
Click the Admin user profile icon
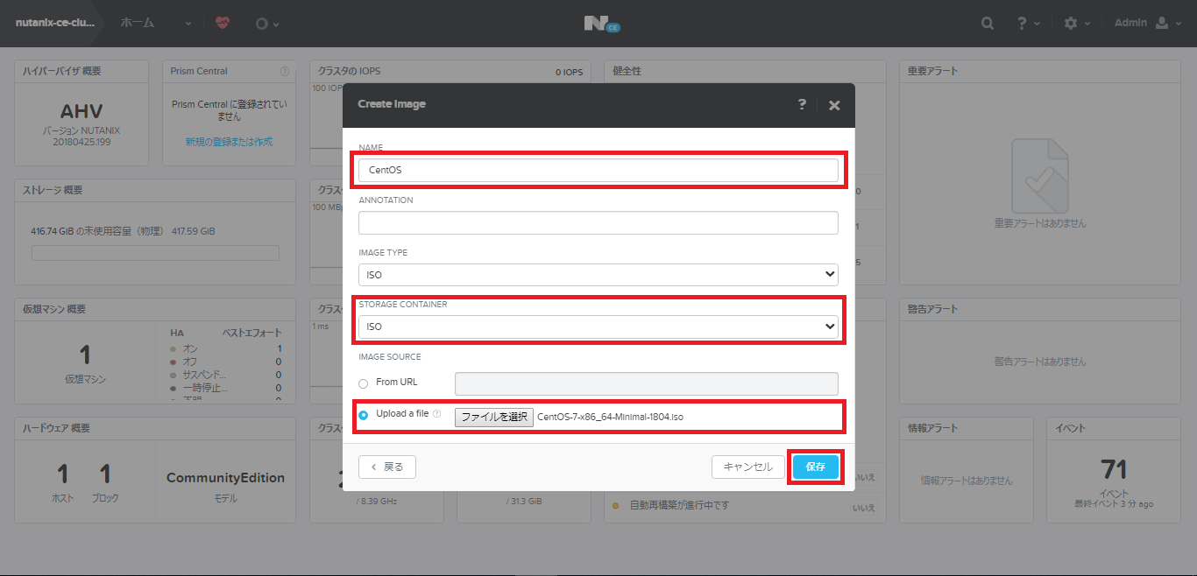[x=1163, y=24]
